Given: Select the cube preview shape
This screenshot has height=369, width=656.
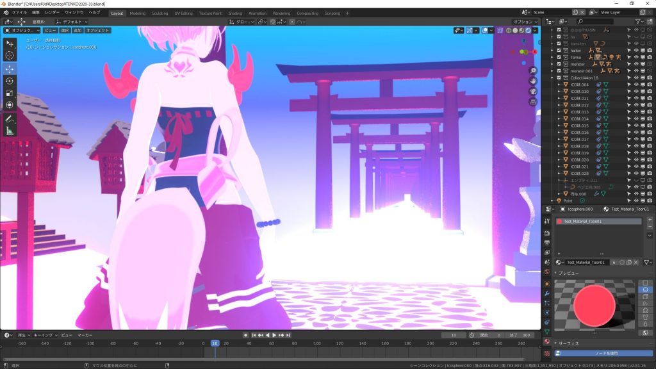Looking at the screenshot, I should (645, 297).
